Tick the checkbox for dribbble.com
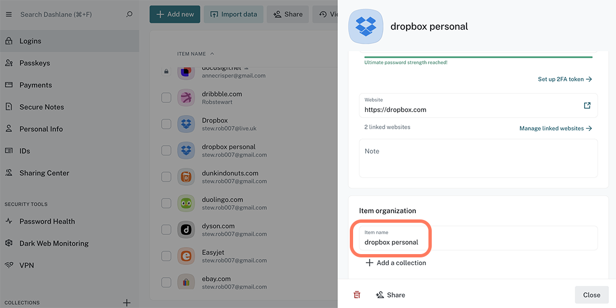The width and height of the screenshot is (616, 308). (x=166, y=98)
